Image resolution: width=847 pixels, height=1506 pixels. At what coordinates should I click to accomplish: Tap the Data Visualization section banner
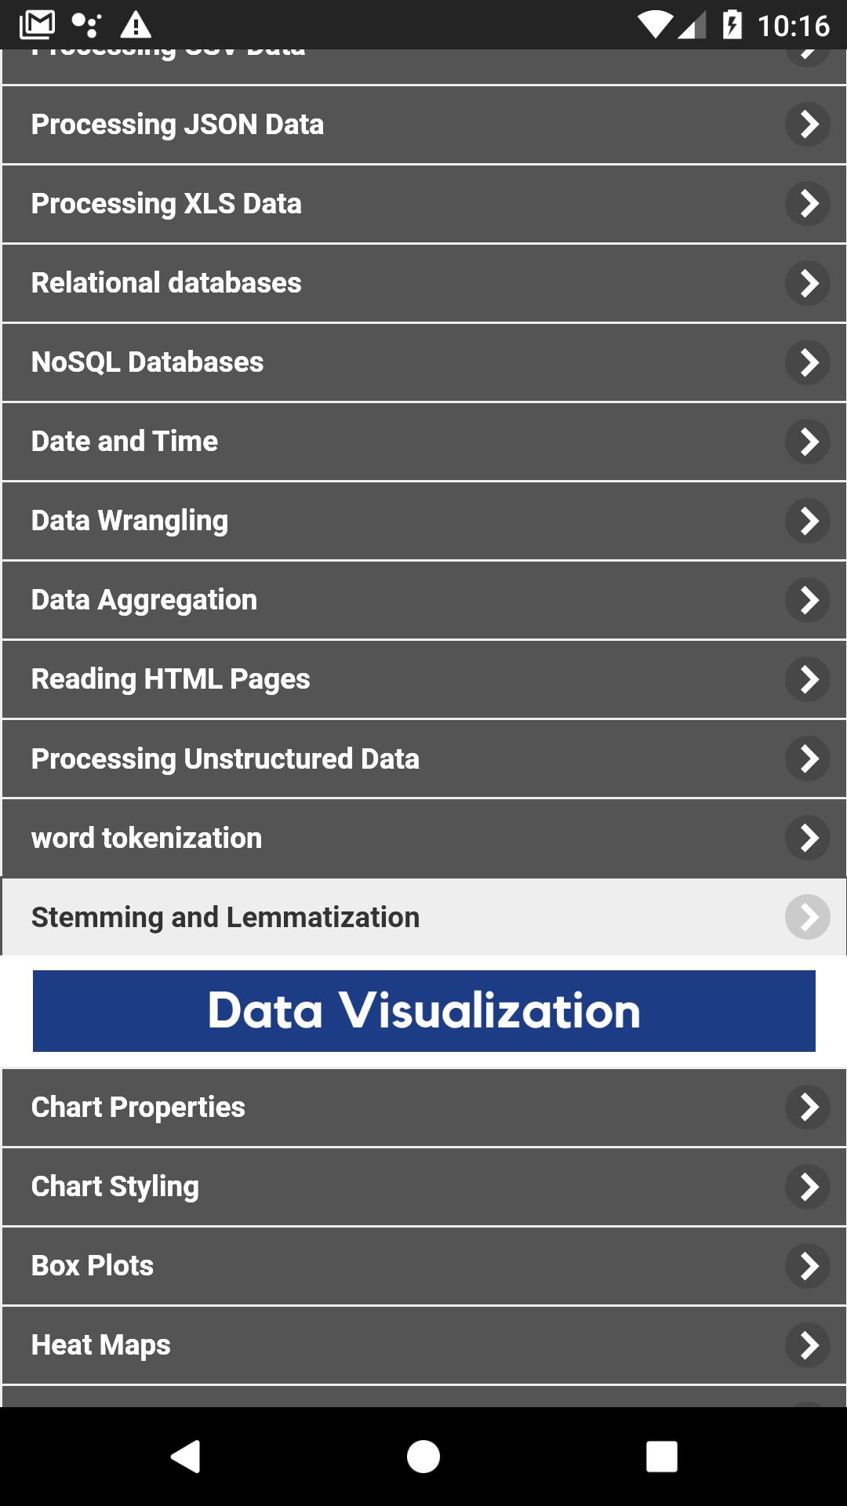423,1011
